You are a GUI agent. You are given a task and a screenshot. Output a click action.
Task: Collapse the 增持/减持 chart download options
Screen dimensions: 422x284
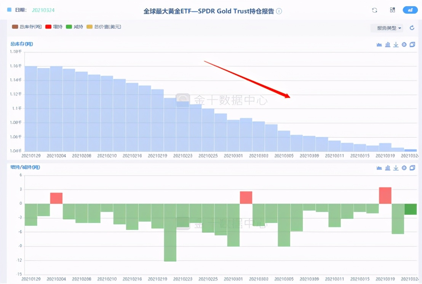[x=396, y=168]
